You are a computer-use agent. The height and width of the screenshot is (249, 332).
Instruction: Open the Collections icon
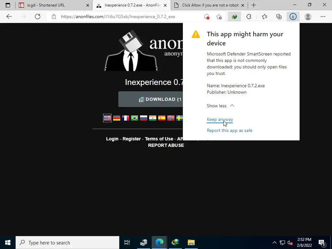pyautogui.click(x=279, y=17)
